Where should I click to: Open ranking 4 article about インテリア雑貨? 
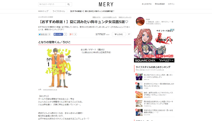[158, 102]
